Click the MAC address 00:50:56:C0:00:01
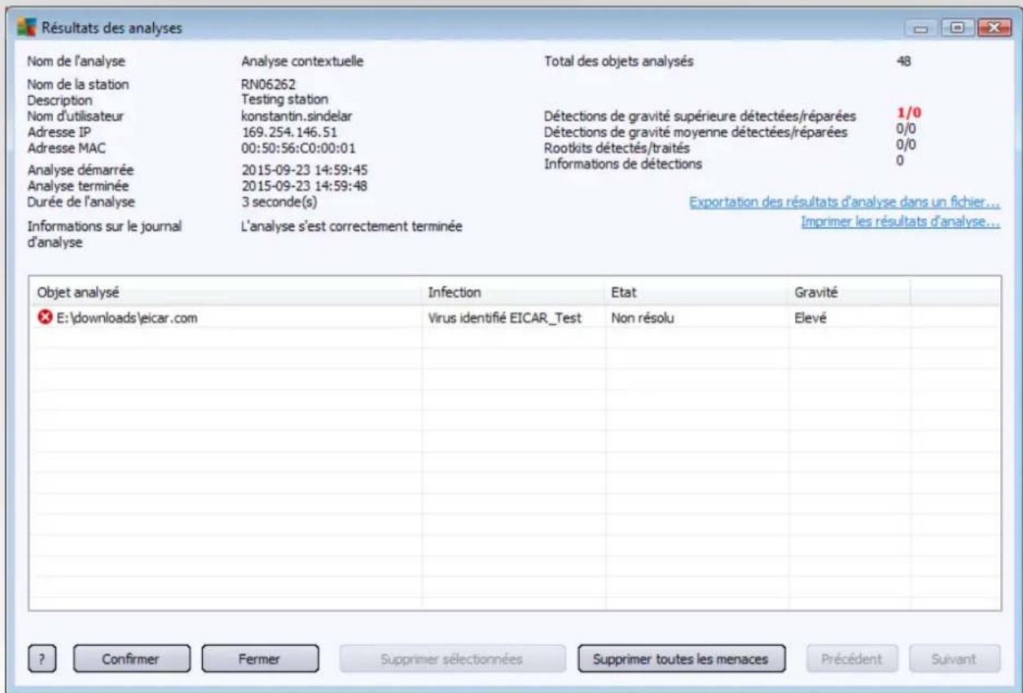 click(x=299, y=147)
